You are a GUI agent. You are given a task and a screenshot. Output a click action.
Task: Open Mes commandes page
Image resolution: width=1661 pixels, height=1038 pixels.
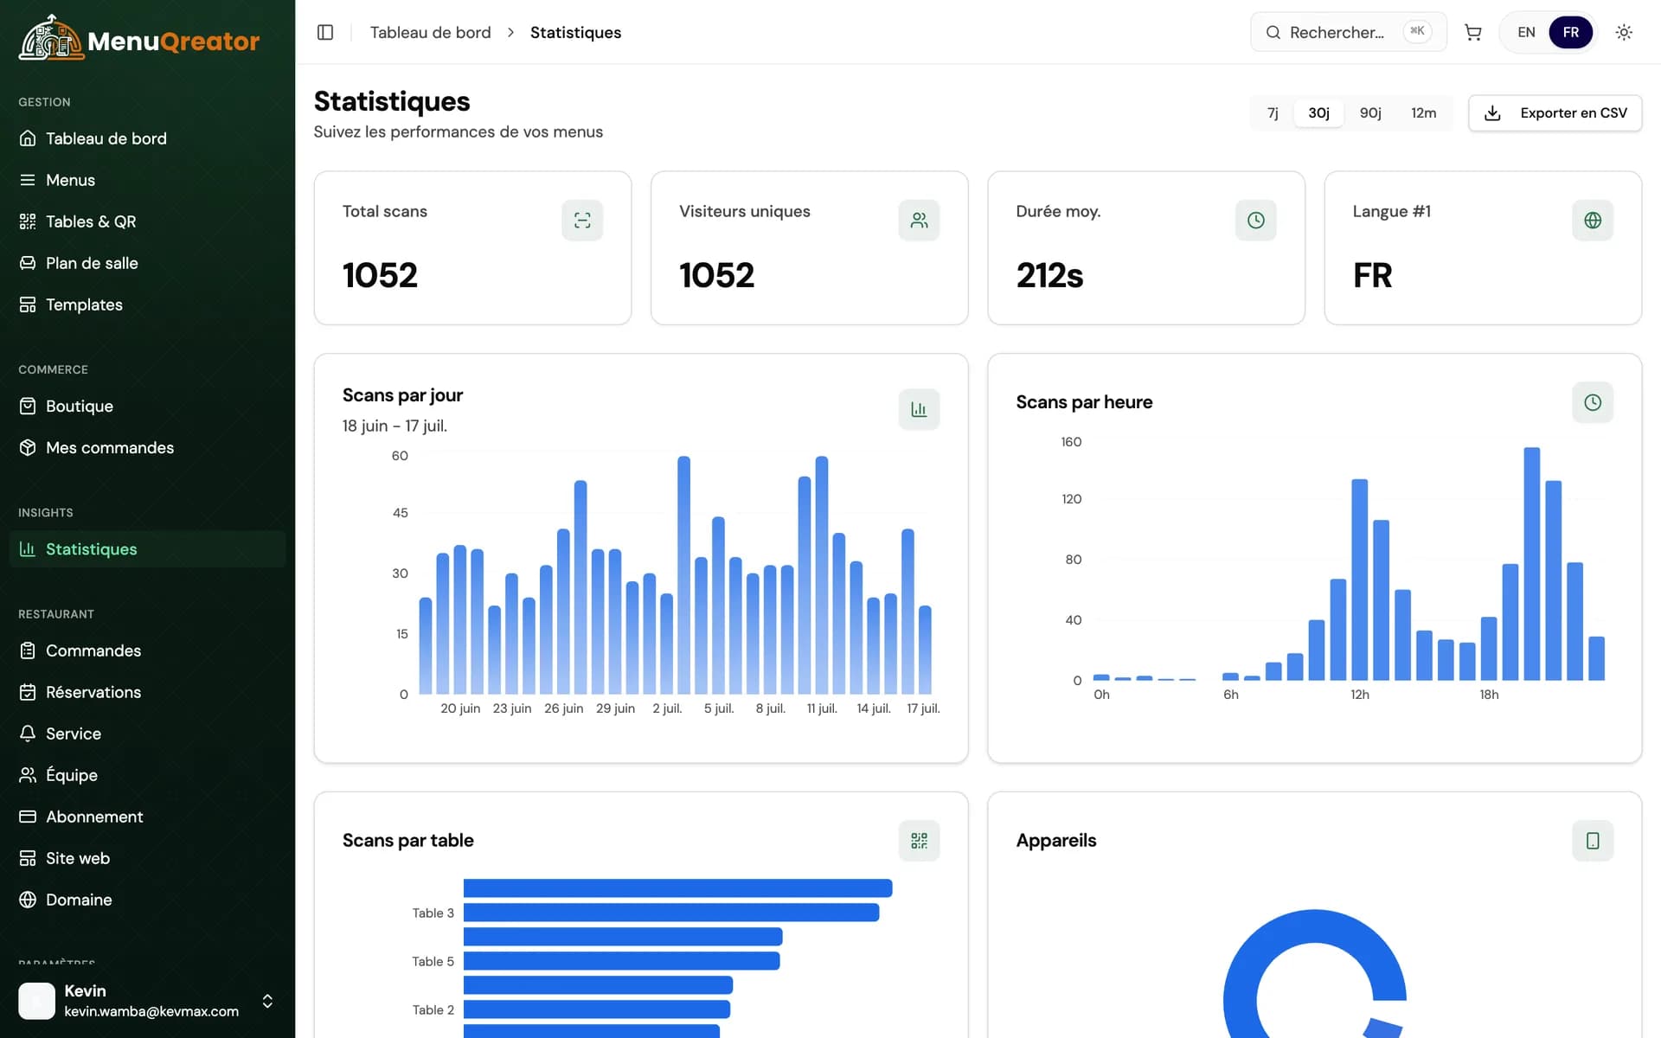147,447
